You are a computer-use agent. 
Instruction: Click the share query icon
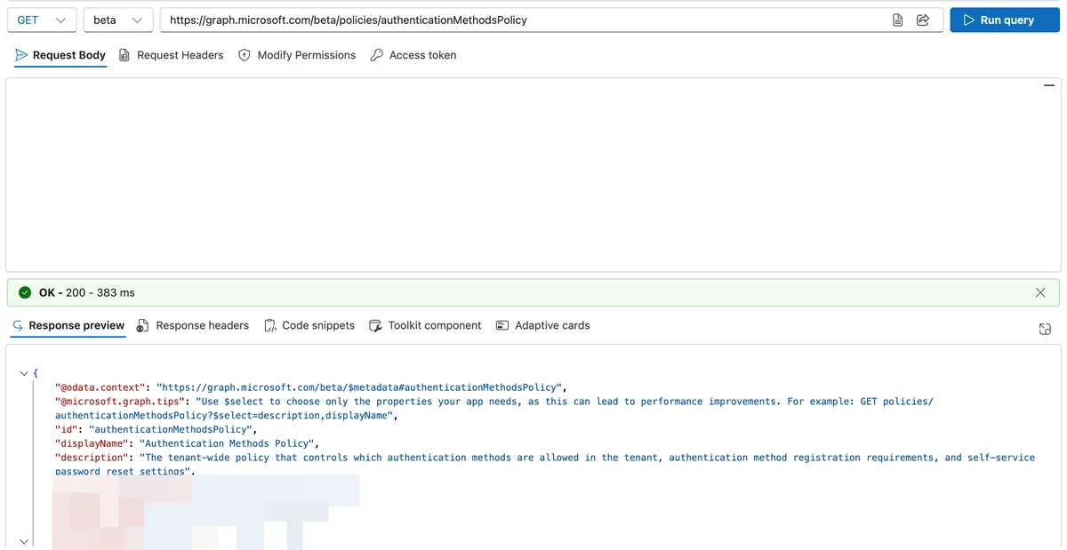[923, 20]
